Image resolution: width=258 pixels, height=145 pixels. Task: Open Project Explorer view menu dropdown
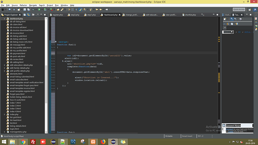pos(38,15)
